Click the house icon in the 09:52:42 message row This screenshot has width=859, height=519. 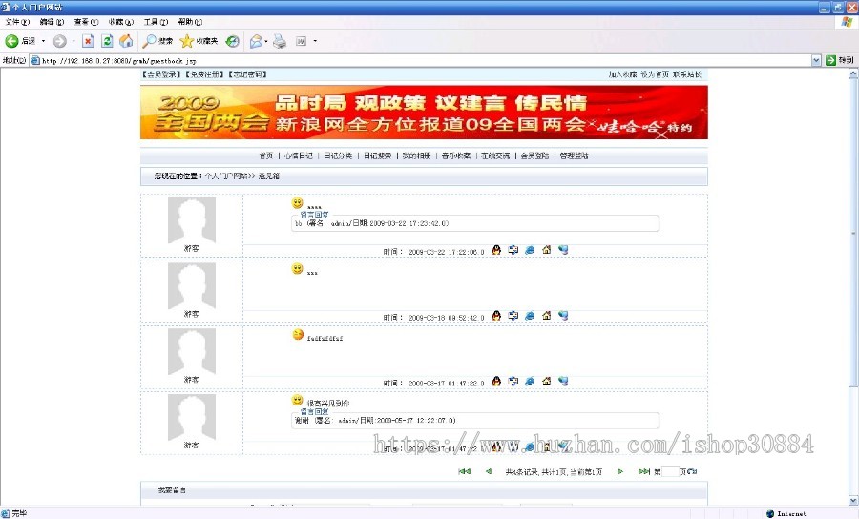(x=547, y=316)
